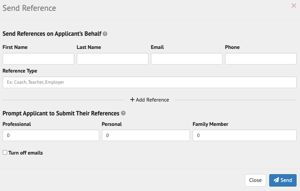This screenshot has height=191, width=300.
Task: Click help icon beside Prompt Applicant heading
Action: [x=123, y=113]
